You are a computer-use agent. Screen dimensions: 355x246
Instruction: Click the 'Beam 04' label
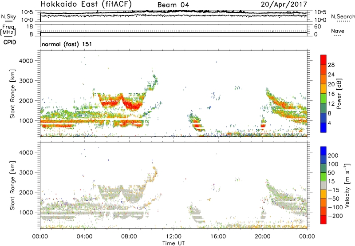tap(173, 5)
